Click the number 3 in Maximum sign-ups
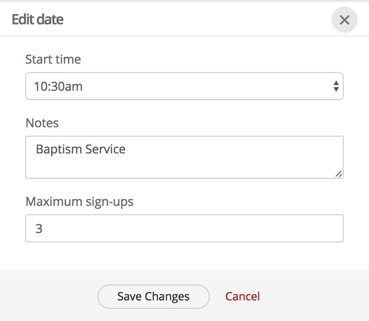The height and width of the screenshot is (321, 369). pos(39,229)
